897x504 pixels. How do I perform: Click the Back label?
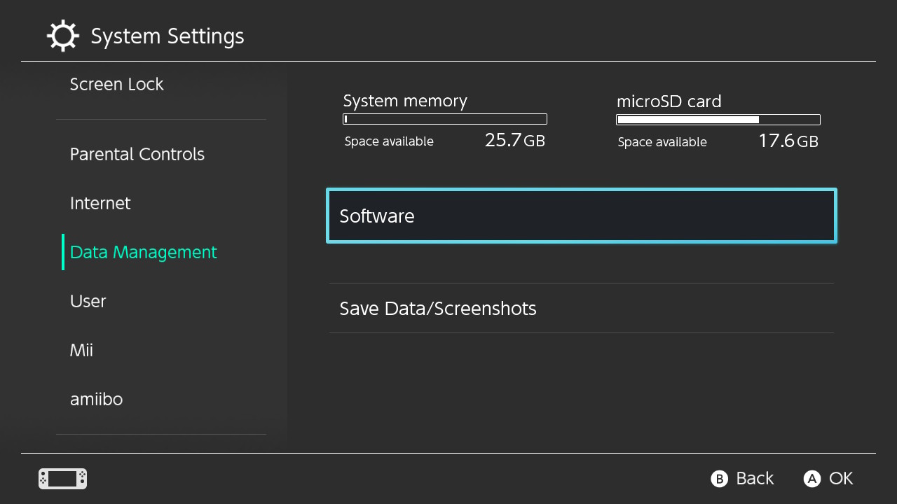pyautogui.click(x=754, y=478)
